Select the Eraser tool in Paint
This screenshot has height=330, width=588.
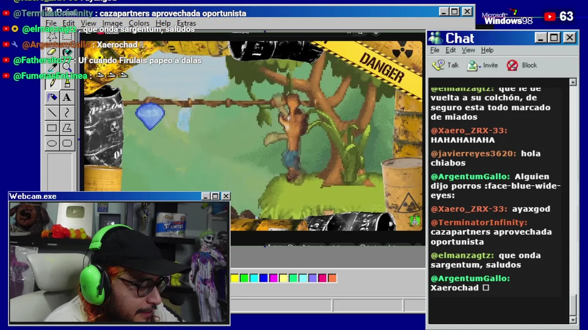52,52
